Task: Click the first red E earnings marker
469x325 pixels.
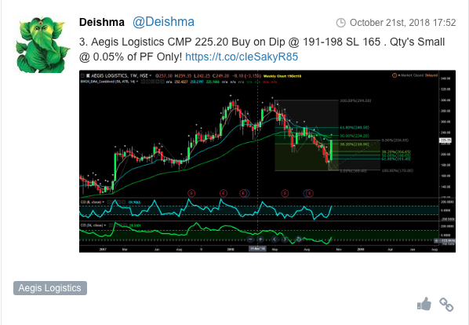Action: [191, 193]
